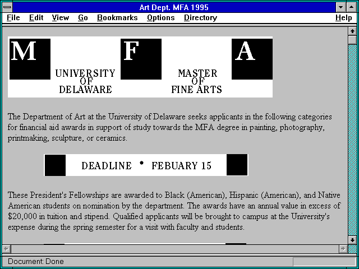Viewport: 359px width, 269px height.
Task: Click the 'Document: Done' status text
Action: [x=36, y=261]
